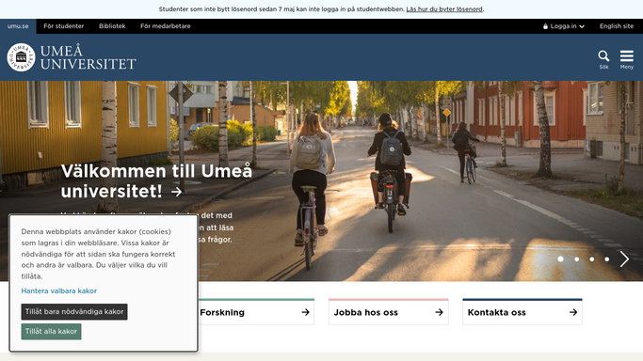Select the first carousel slide dot

coord(560,259)
